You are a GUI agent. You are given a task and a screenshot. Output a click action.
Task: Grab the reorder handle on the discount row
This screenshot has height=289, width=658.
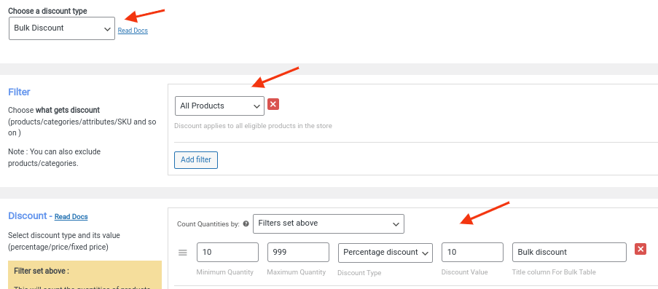tap(183, 253)
